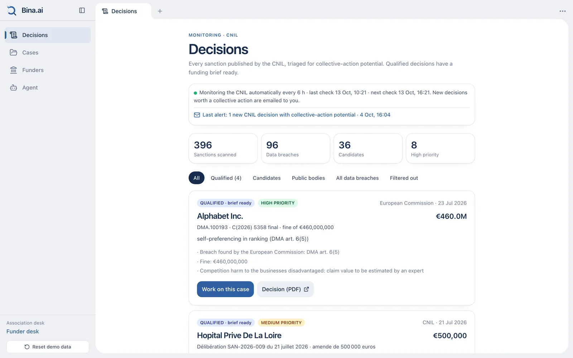Open a new tab with plus icon

tap(160, 11)
